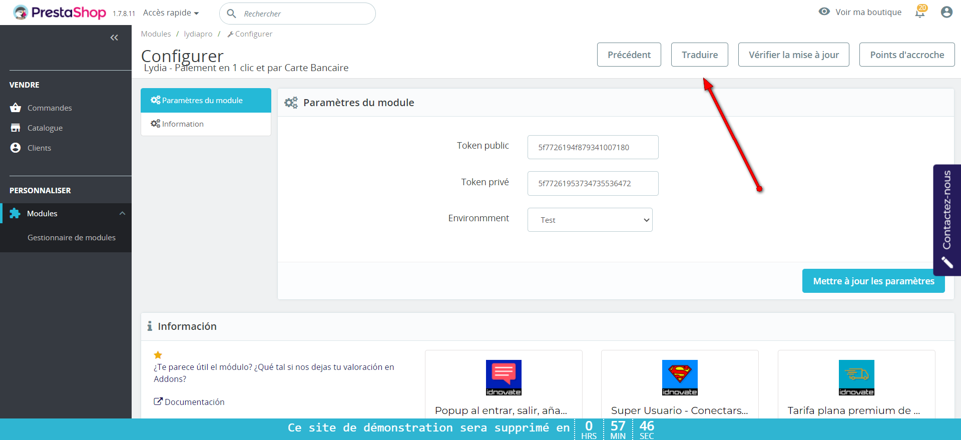Open Catalogue in the sidebar
This screenshot has width=961, height=440.
pyautogui.click(x=45, y=128)
